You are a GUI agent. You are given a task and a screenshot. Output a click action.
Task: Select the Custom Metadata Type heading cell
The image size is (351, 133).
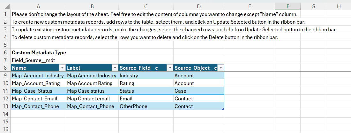tap(38, 52)
